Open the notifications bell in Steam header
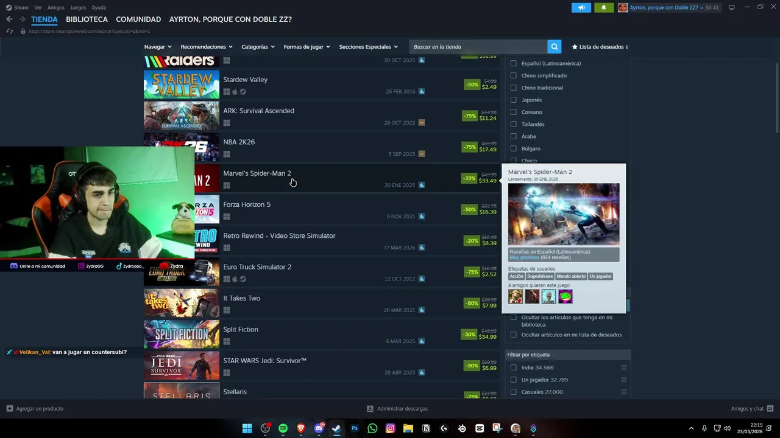 coord(603,7)
